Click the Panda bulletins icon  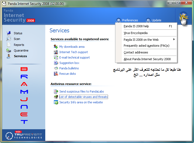pyautogui.click(x=56, y=68)
